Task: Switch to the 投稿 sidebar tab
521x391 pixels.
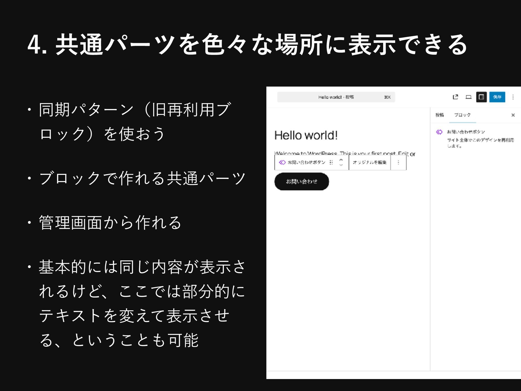Action: pos(440,115)
